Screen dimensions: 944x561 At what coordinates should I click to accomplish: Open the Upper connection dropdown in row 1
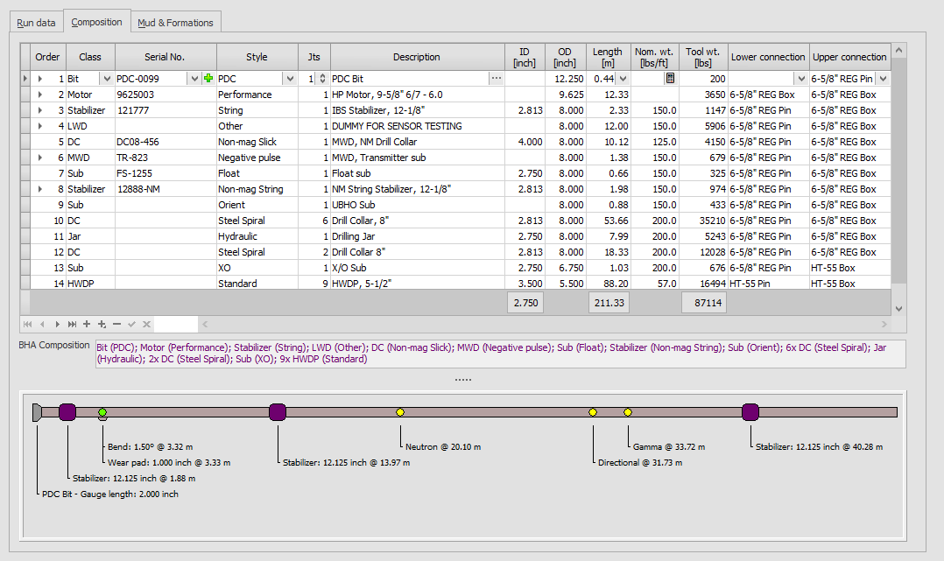[x=883, y=79]
